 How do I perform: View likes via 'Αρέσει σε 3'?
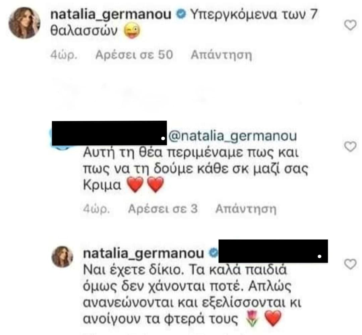click(163, 209)
